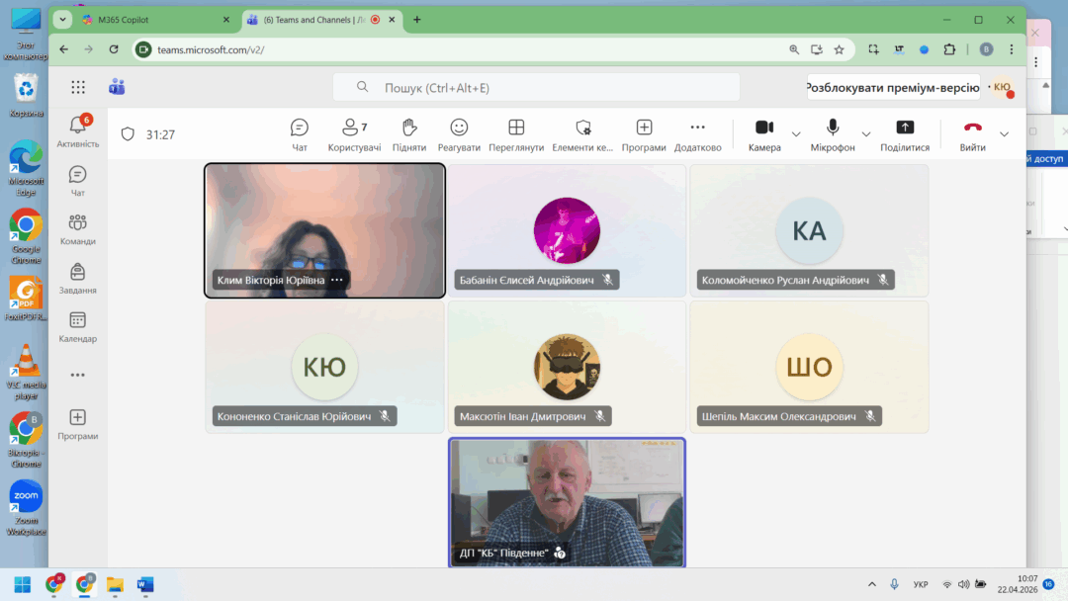Leave the meeting with Вийти button
Screen dimensions: 1068x601
click(972, 133)
